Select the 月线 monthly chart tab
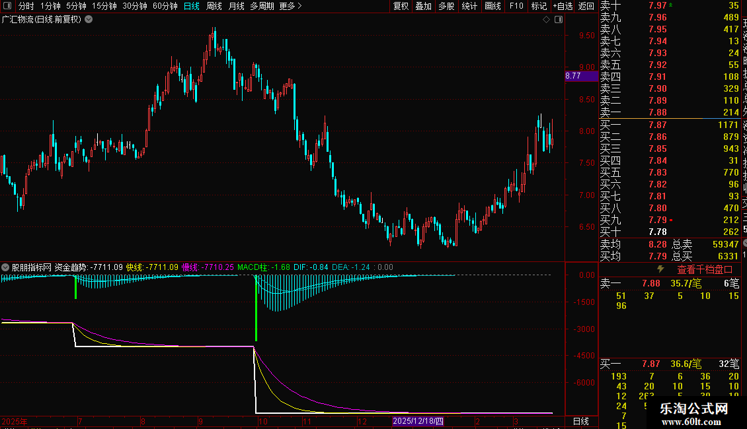Image resolution: width=747 pixels, height=429 pixels. pos(236,6)
